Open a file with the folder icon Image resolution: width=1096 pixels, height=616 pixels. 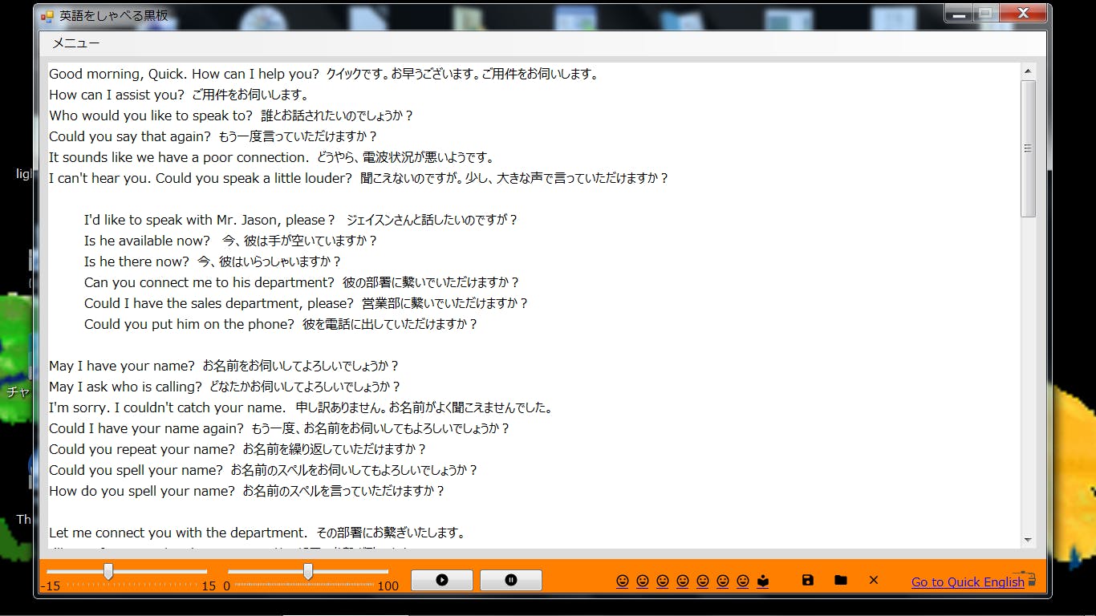841,580
